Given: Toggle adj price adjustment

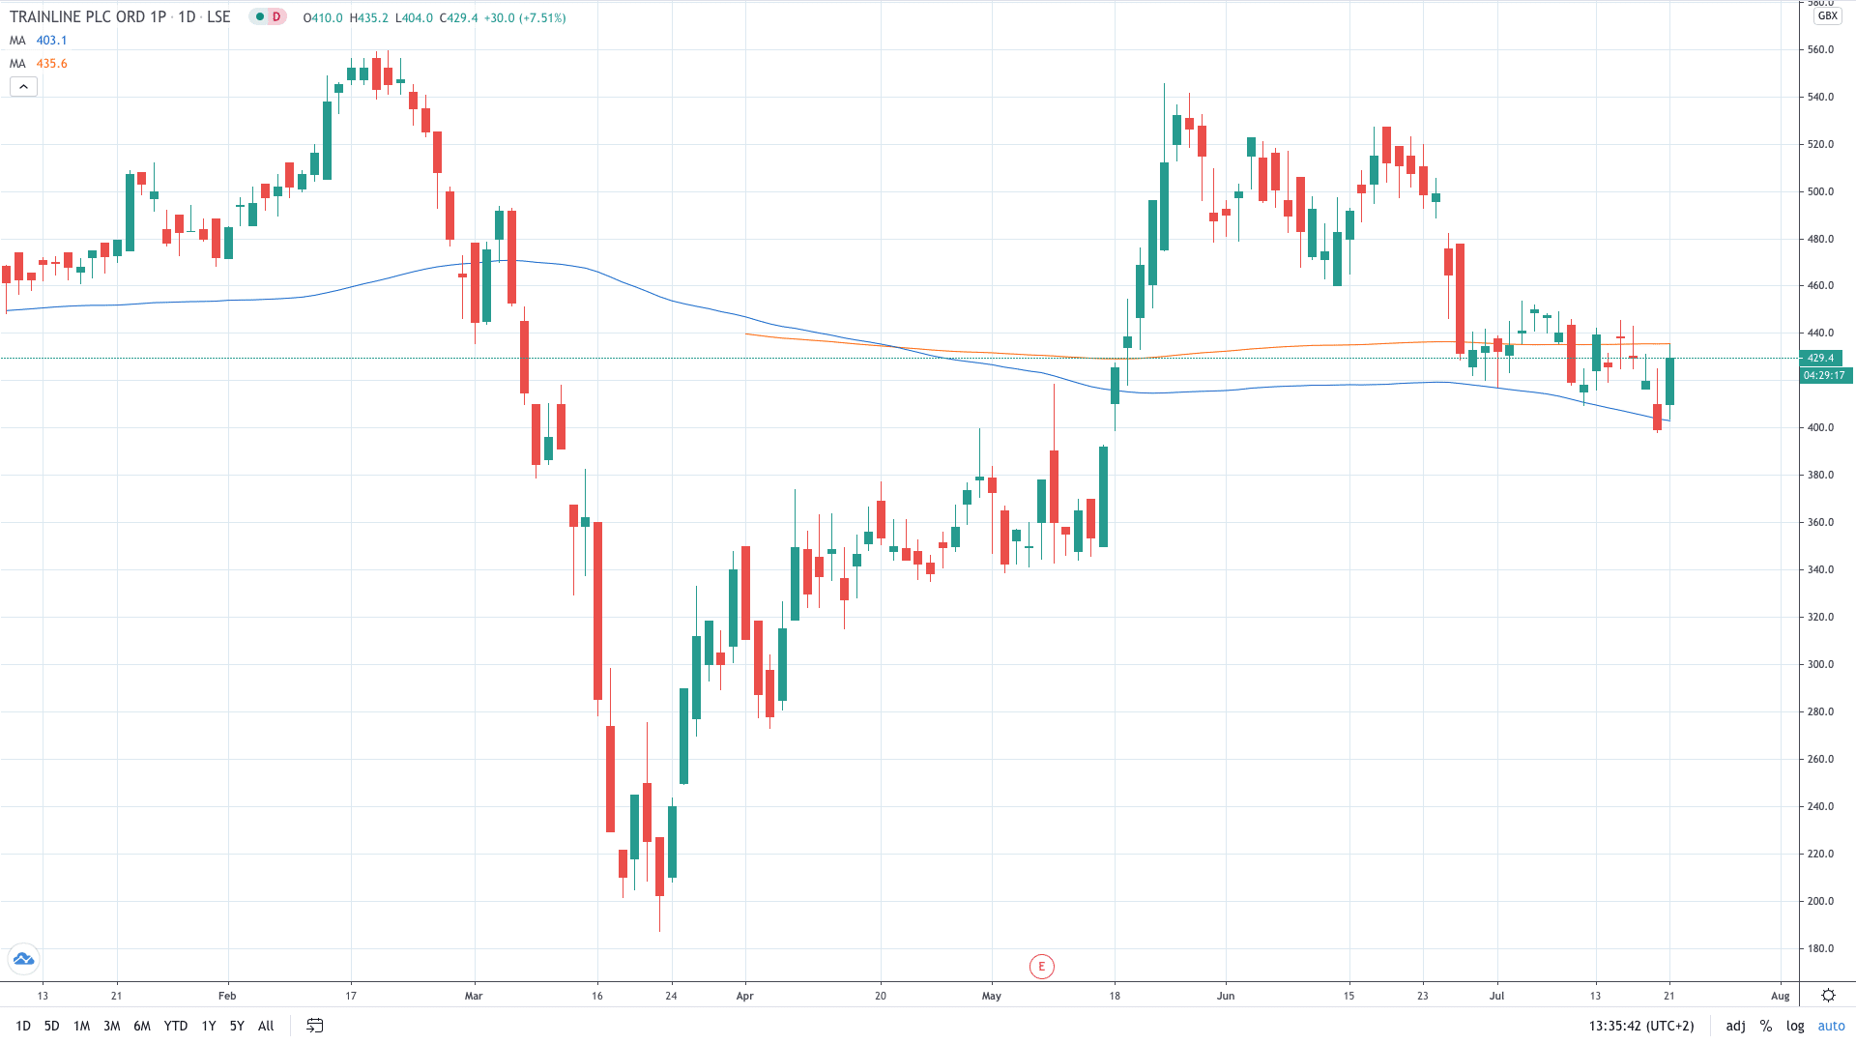Looking at the screenshot, I should point(1736,1026).
